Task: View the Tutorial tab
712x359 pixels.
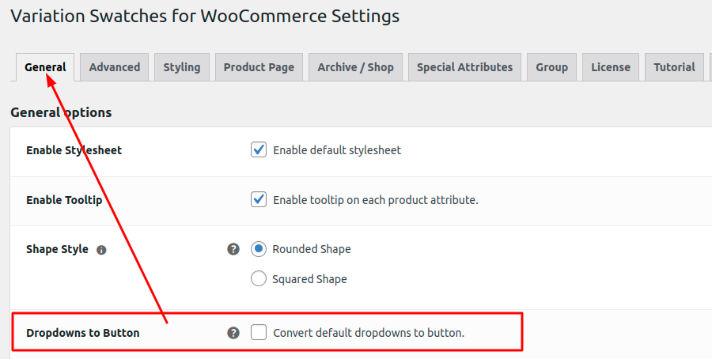Action: pos(674,67)
